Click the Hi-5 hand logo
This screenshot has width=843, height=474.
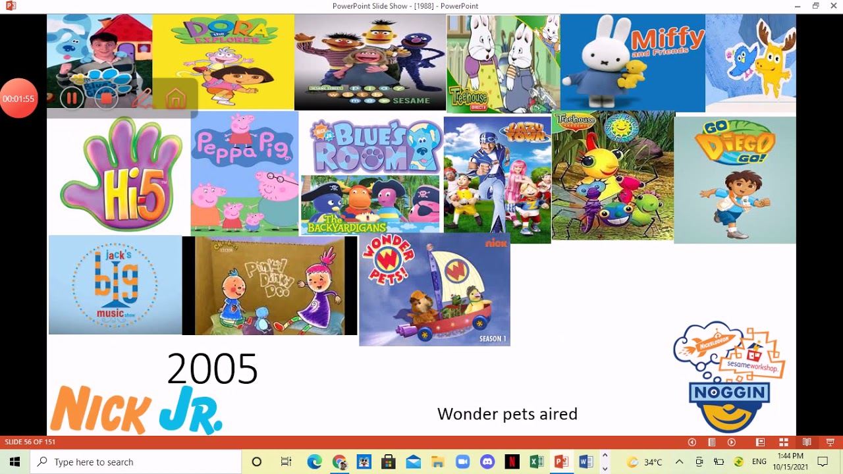[x=121, y=174]
